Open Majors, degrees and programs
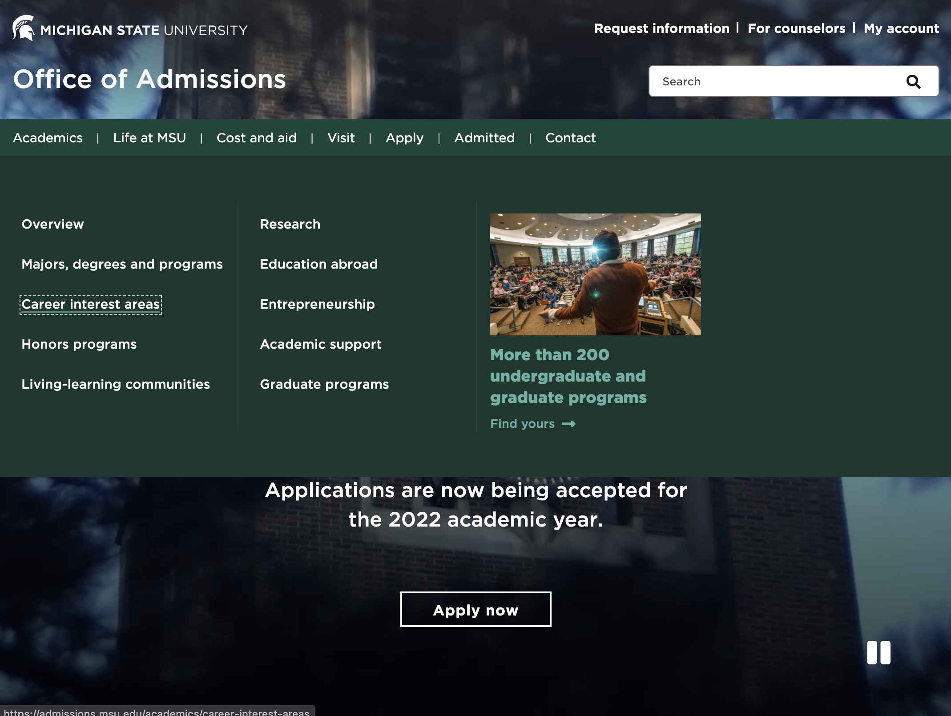This screenshot has height=716, width=951. [122, 264]
